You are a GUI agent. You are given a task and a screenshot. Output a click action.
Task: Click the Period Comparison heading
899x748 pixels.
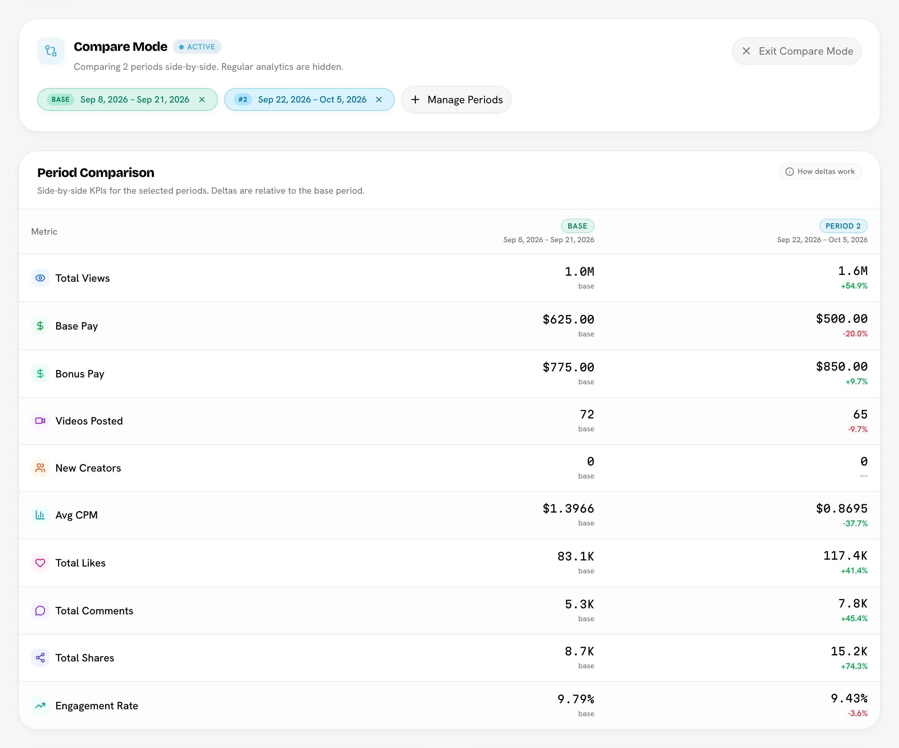[96, 172]
